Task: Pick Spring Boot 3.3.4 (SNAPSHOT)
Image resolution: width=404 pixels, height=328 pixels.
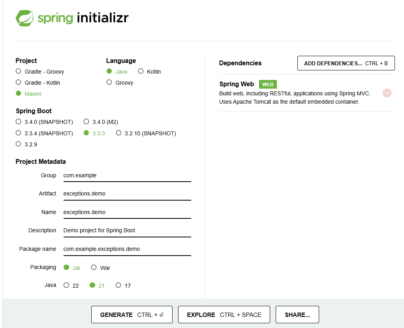Action: (44, 133)
